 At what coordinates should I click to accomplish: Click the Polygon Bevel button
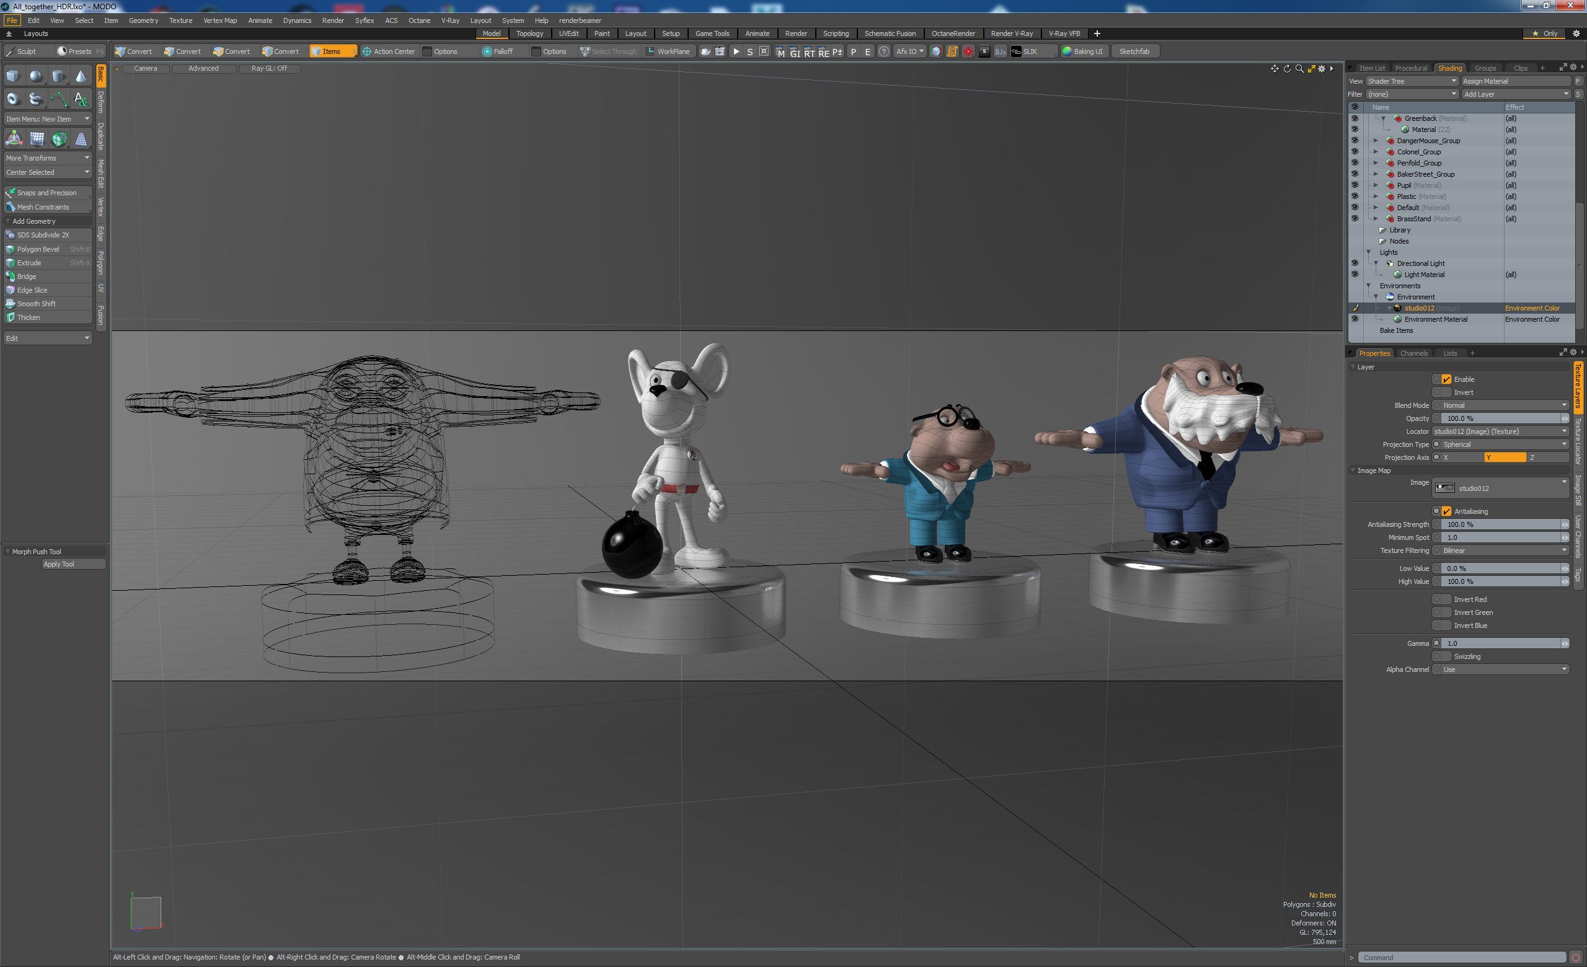[x=38, y=249]
